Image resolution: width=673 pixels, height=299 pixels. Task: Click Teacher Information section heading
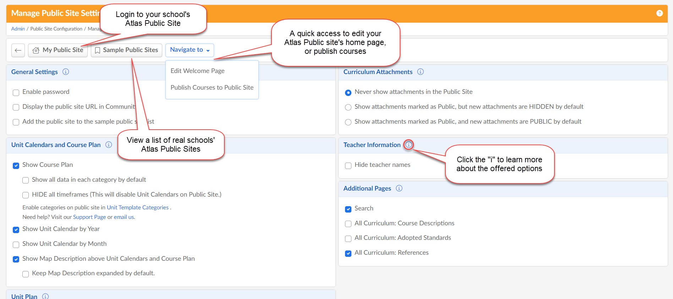372,145
